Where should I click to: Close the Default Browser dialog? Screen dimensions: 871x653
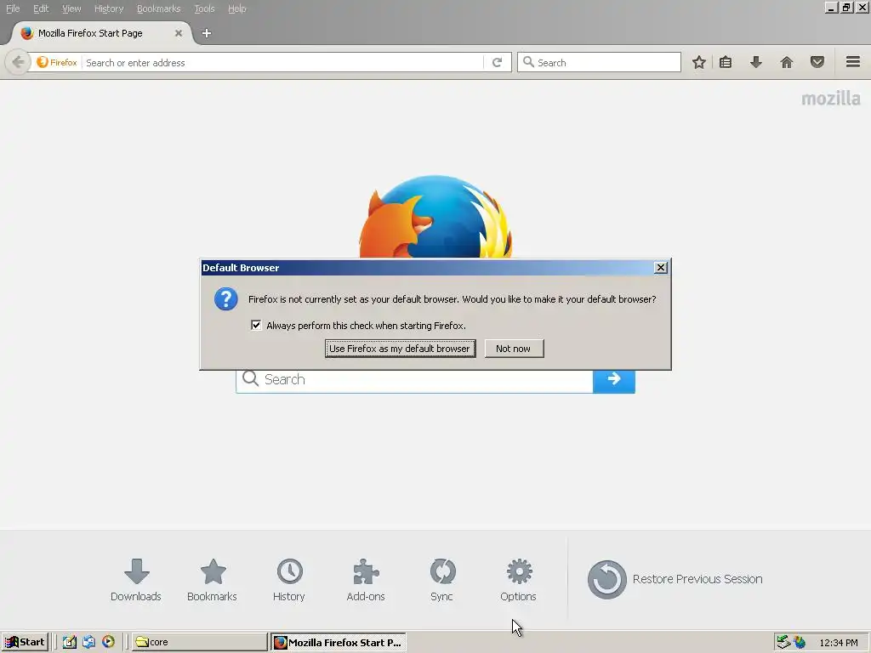(x=660, y=268)
